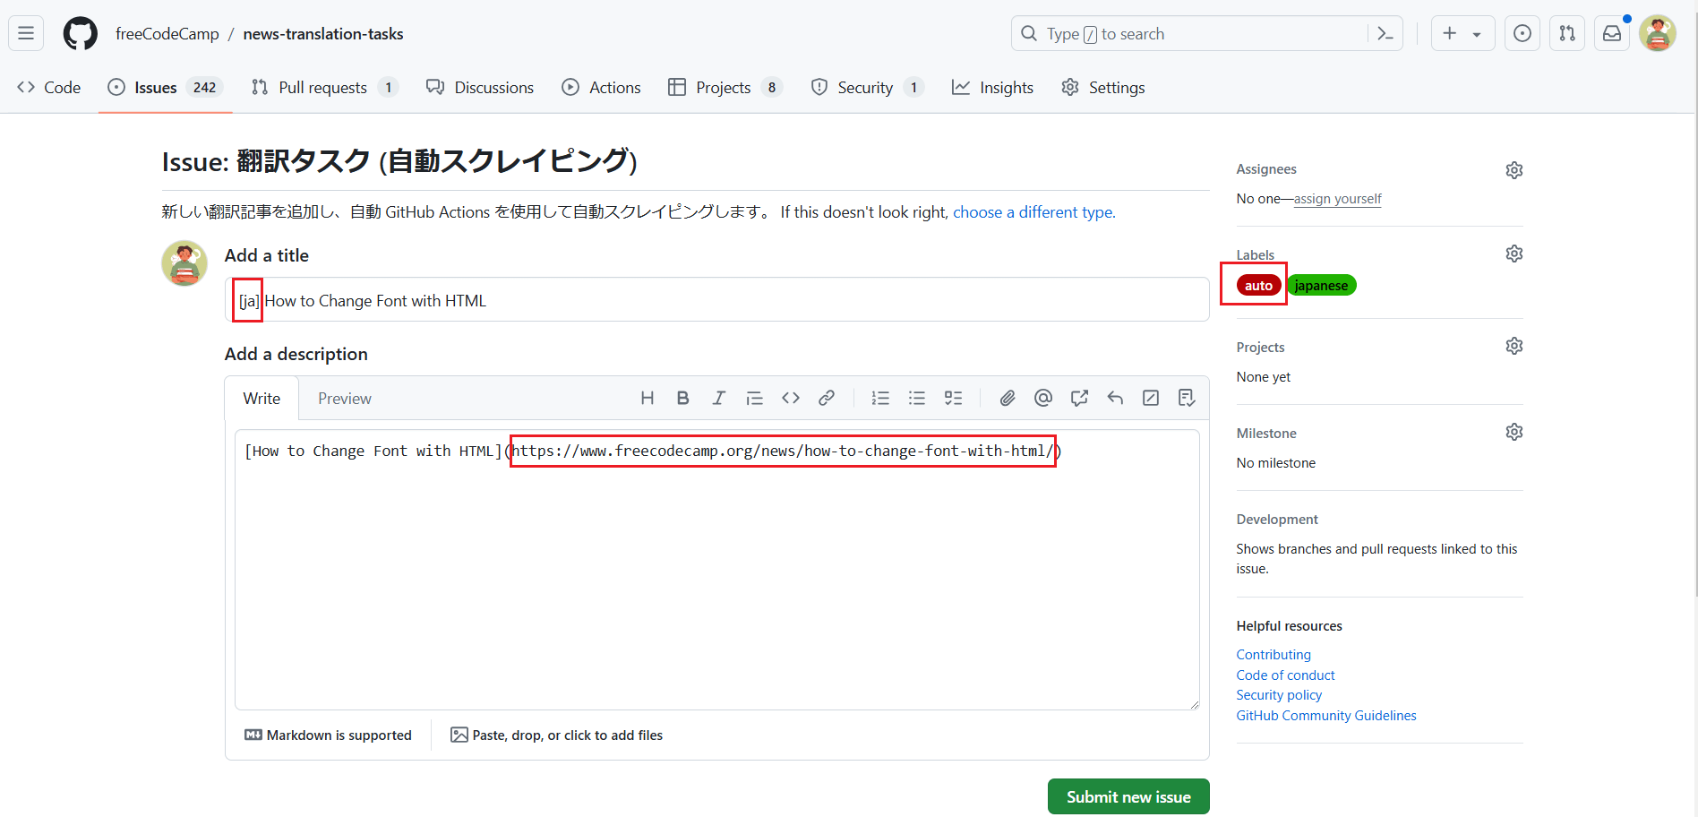The width and height of the screenshot is (1698, 817).
Task: Expand the create new plus dropdown
Action: (x=1462, y=34)
